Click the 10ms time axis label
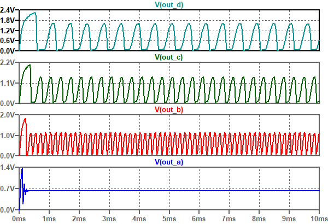Image resolution: width=328 pixels, height=224 pixels. [x=318, y=217]
